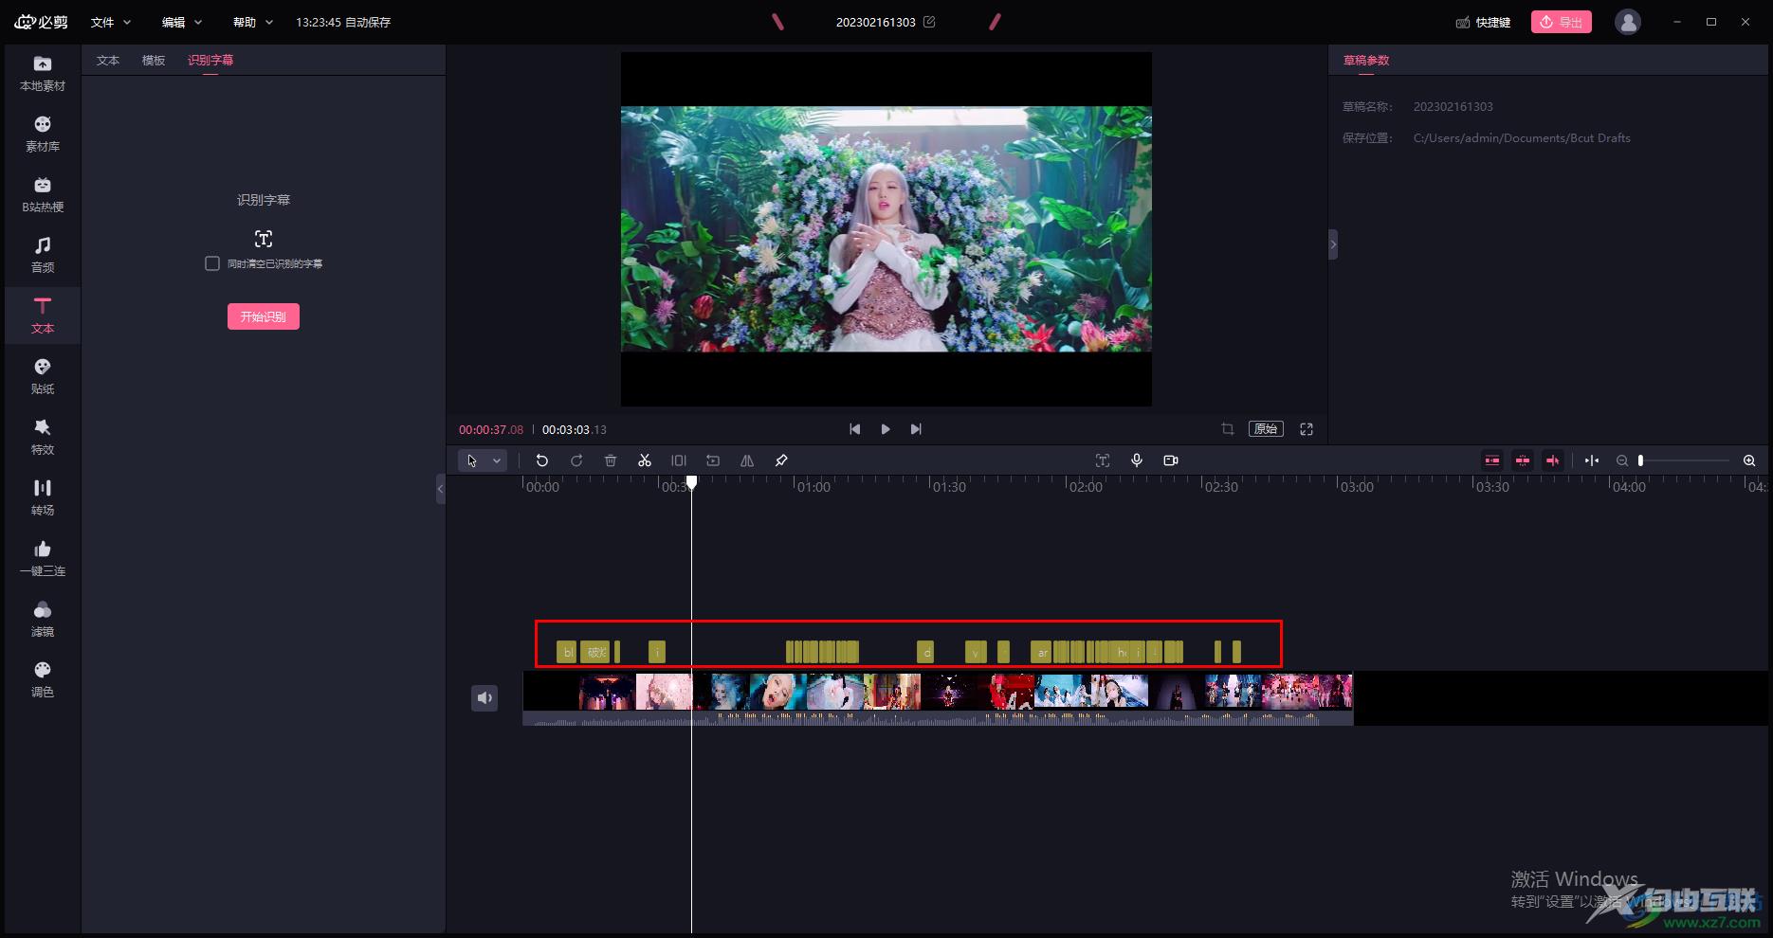Image resolution: width=1773 pixels, height=938 pixels.
Task: Open the 贴纸 stickers panel
Action: pyautogui.click(x=43, y=376)
